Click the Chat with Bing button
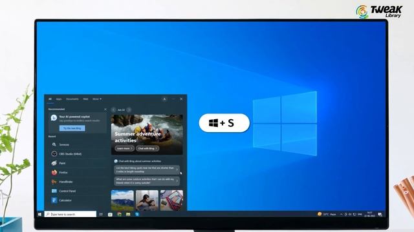 pos(147,148)
